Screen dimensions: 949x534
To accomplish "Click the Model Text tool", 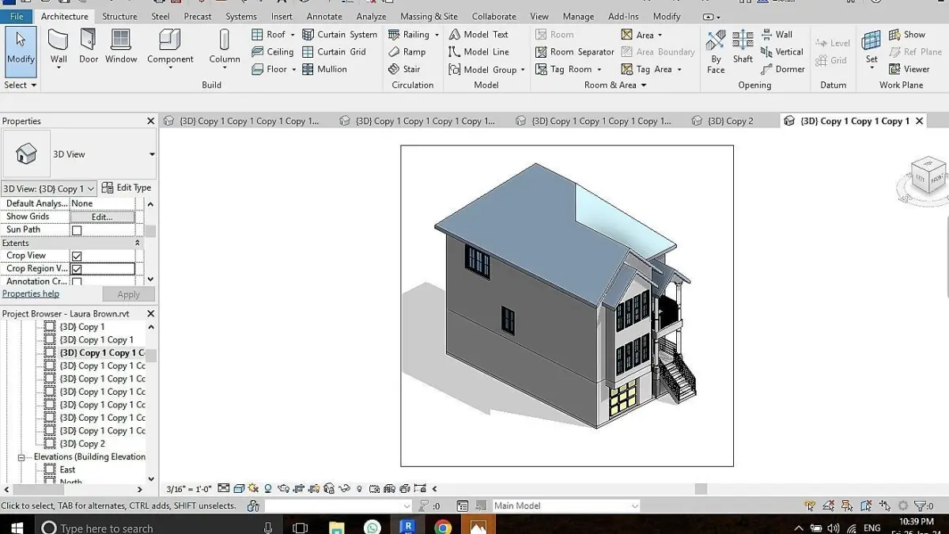I will [478, 35].
